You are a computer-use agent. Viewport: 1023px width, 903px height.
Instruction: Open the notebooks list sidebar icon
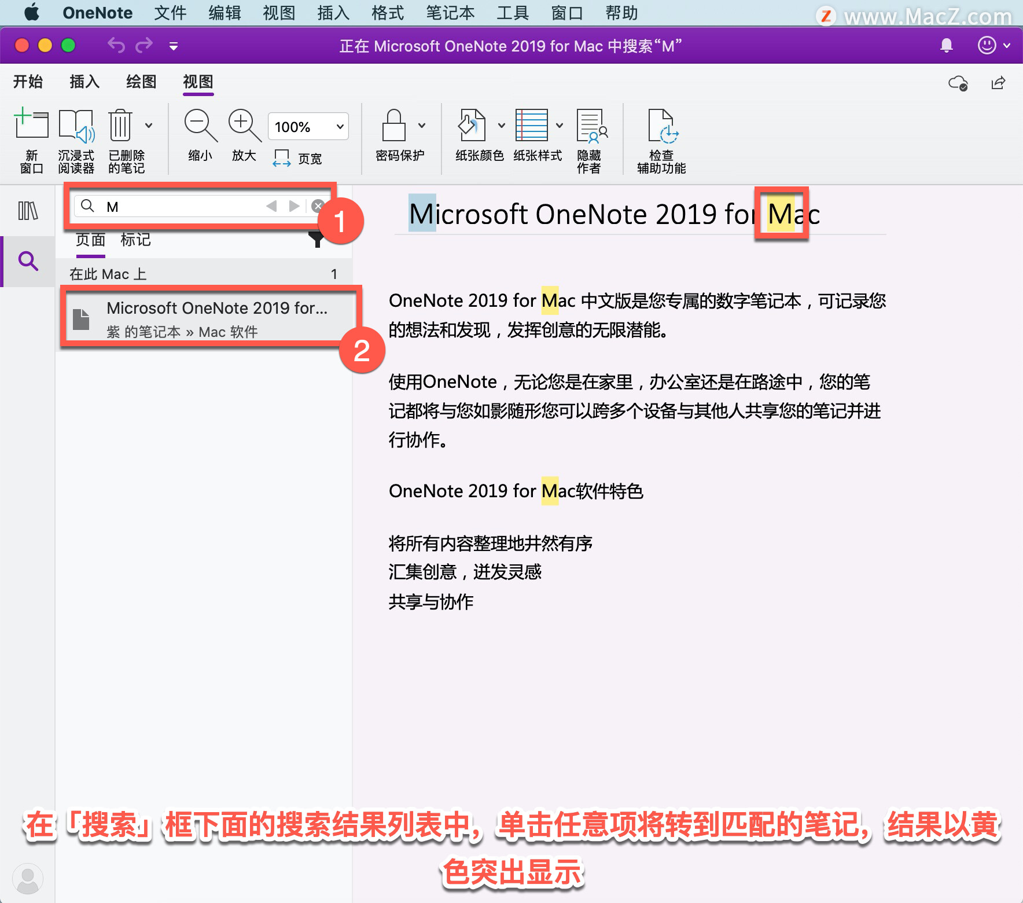tap(28, 211)
